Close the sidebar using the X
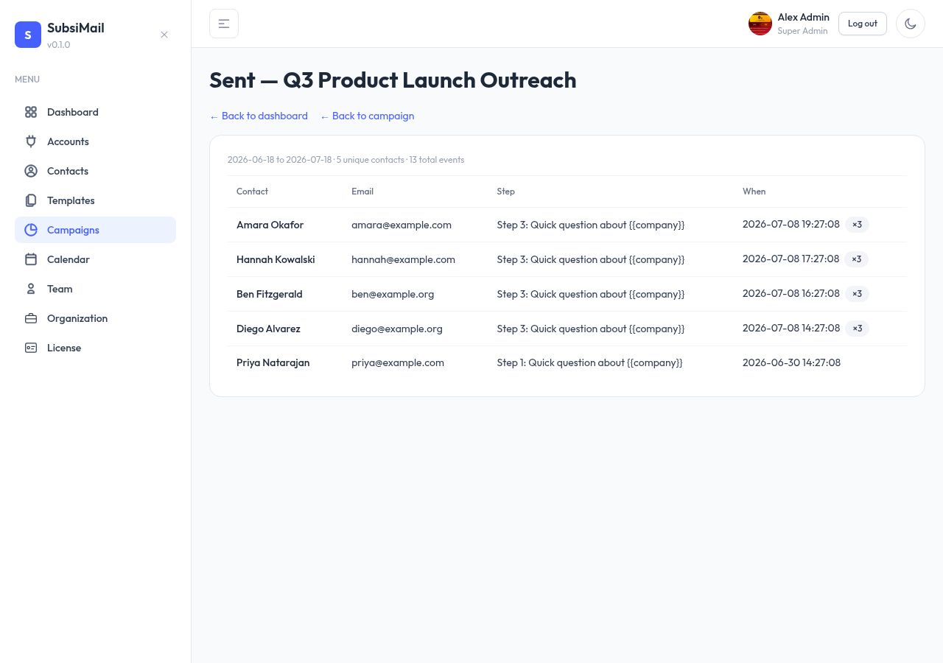The width and height of the screenshot is (943, 663). (x=164, y=35)
